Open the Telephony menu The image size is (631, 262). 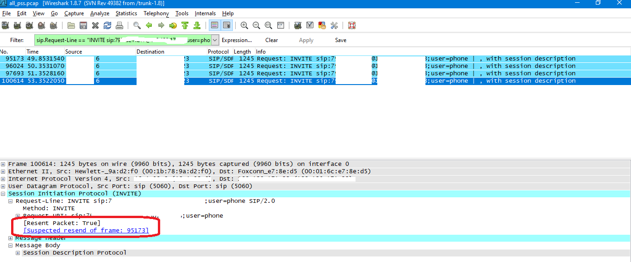[x=156, y=13]
